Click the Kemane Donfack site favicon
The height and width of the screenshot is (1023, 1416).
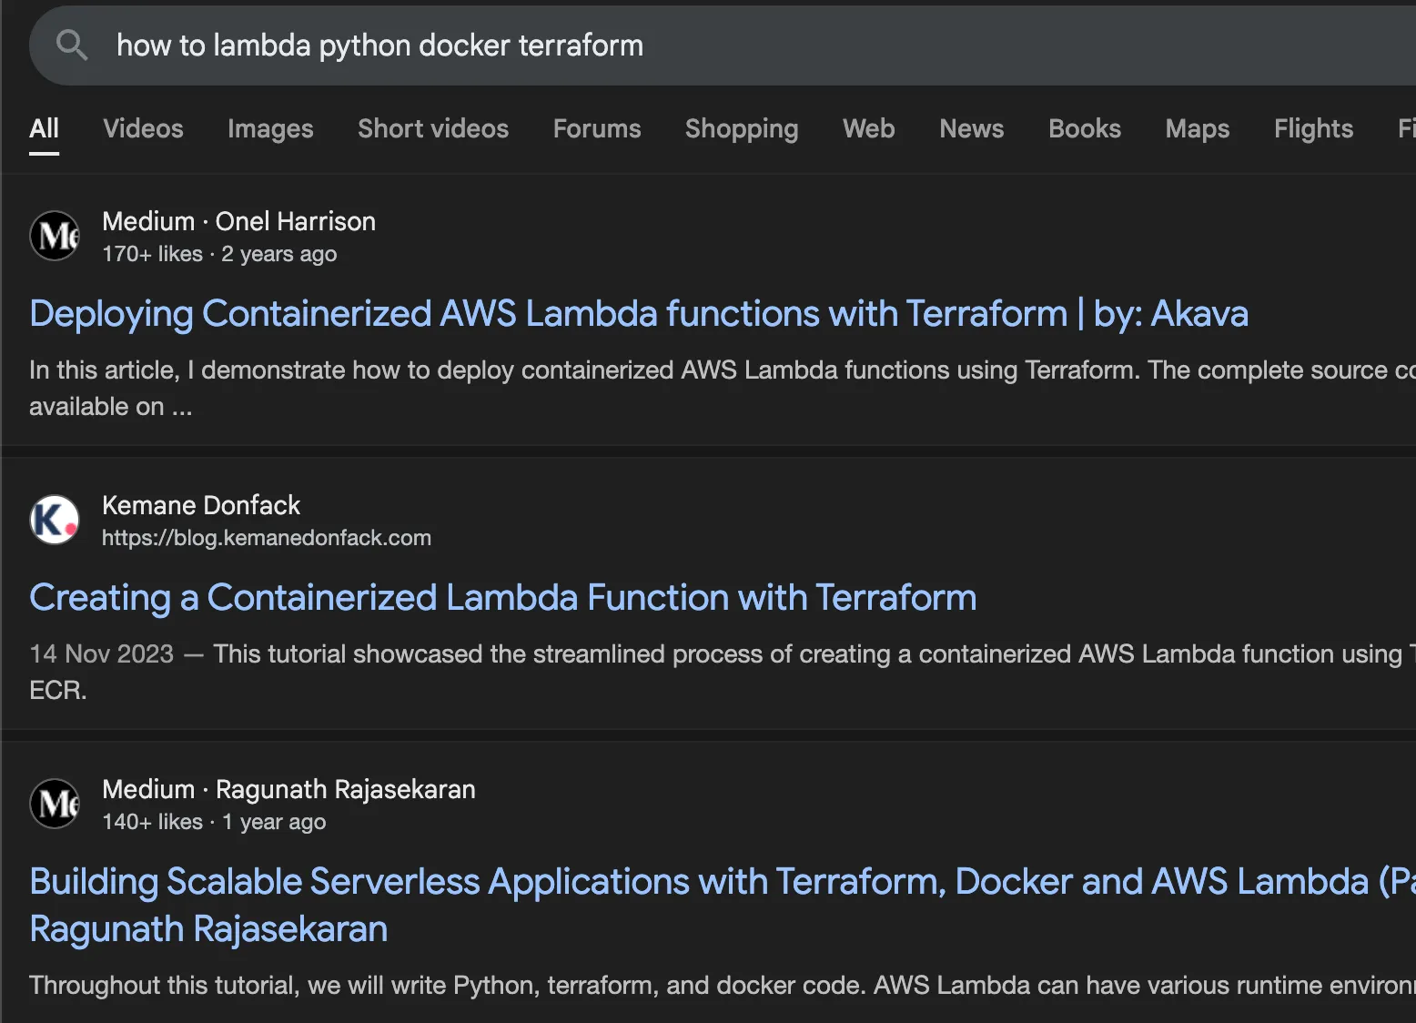click(x=56, y=520)
